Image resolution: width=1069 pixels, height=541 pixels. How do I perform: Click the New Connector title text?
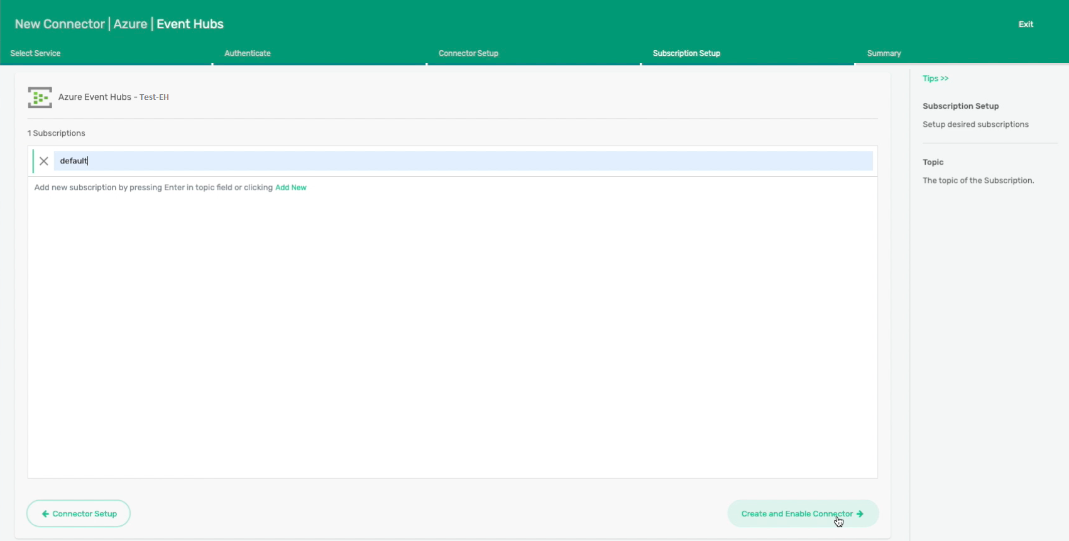point(60,25)
